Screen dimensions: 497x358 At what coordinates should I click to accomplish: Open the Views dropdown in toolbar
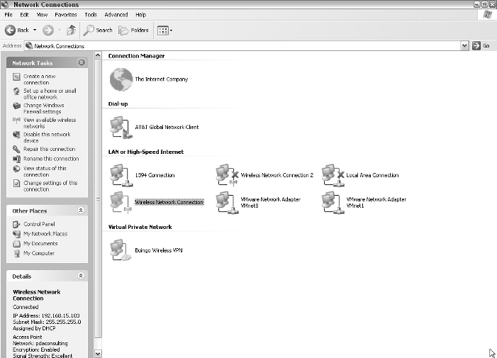(164, 30)
